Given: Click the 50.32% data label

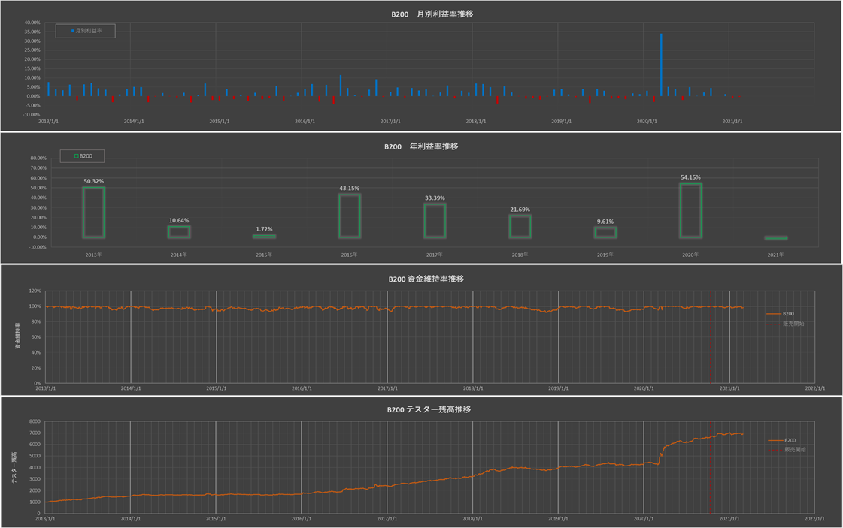Looking at the screenshot, I should click(x=93, y=181).
